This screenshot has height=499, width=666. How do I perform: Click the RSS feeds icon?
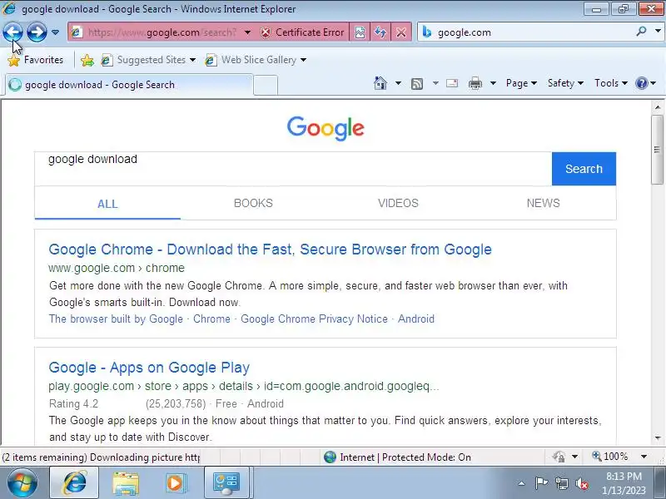tap(417, 84)
